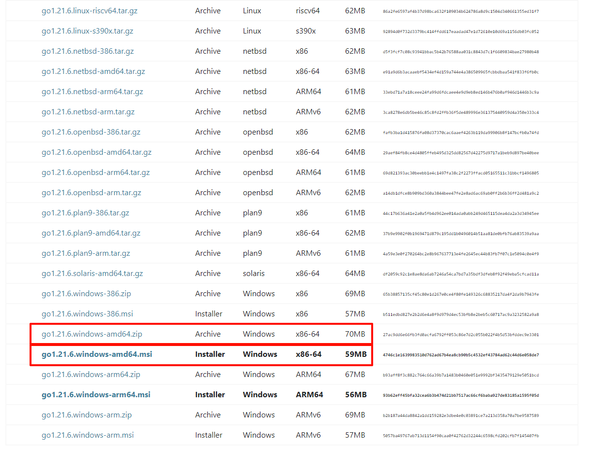Select go1.21.6.netbsd-386.tar.gz file link
This screenshot has width=606, height=449.
(x=88, y=51)
